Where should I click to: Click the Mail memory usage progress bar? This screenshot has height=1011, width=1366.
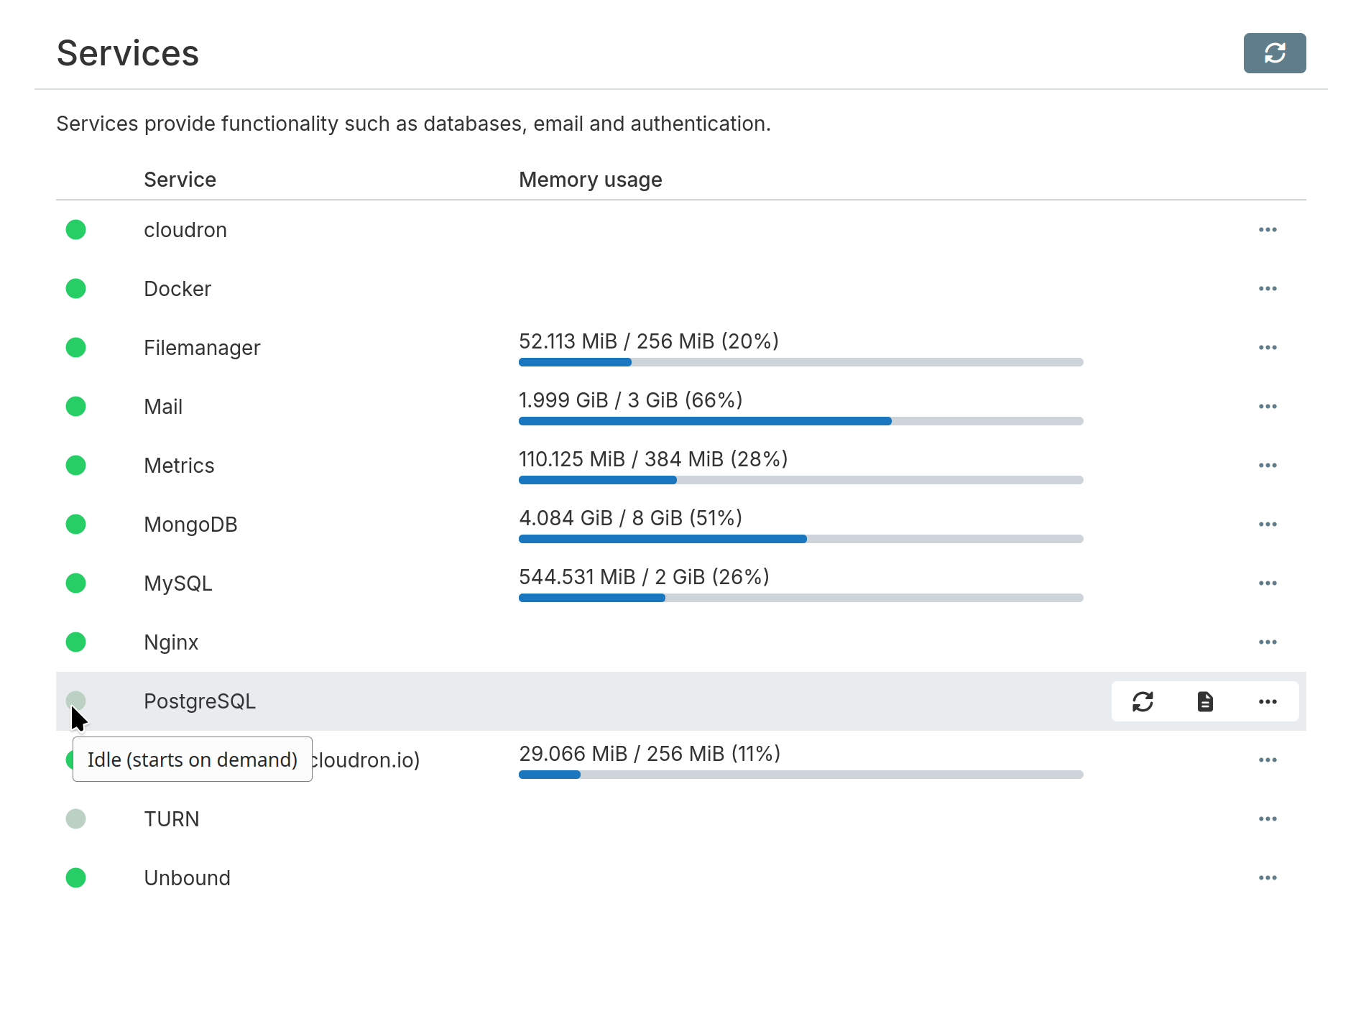(x=800, y=421)
